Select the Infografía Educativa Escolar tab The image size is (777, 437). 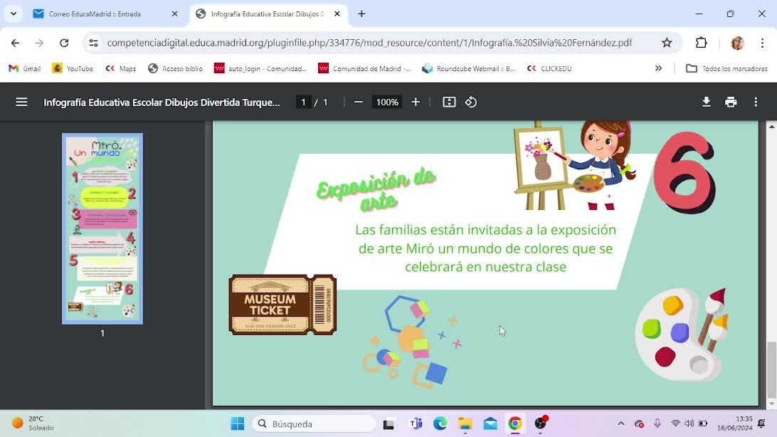pyautogui.click(x=268, y=14)
